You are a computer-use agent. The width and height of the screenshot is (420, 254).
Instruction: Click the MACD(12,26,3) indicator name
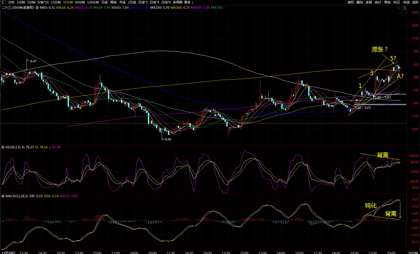click(17, 196)
